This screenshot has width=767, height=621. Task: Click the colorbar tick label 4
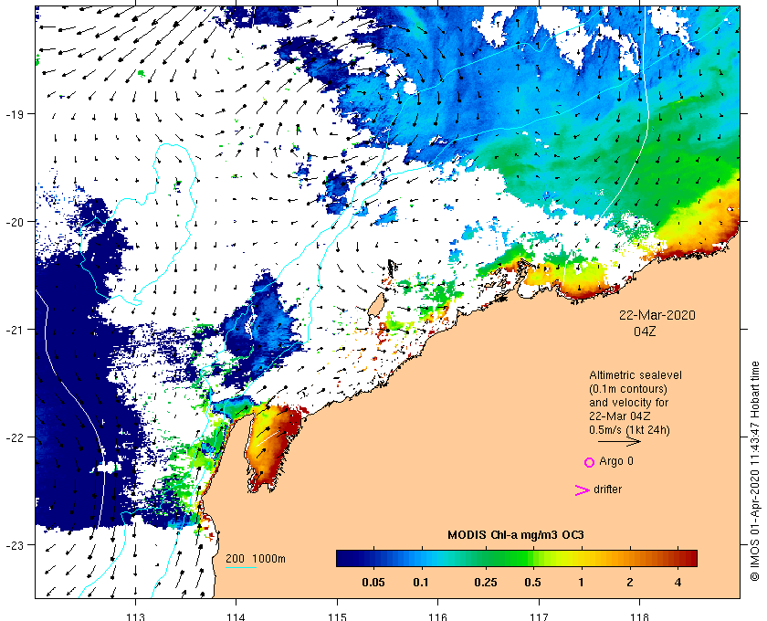coord(678,583)
